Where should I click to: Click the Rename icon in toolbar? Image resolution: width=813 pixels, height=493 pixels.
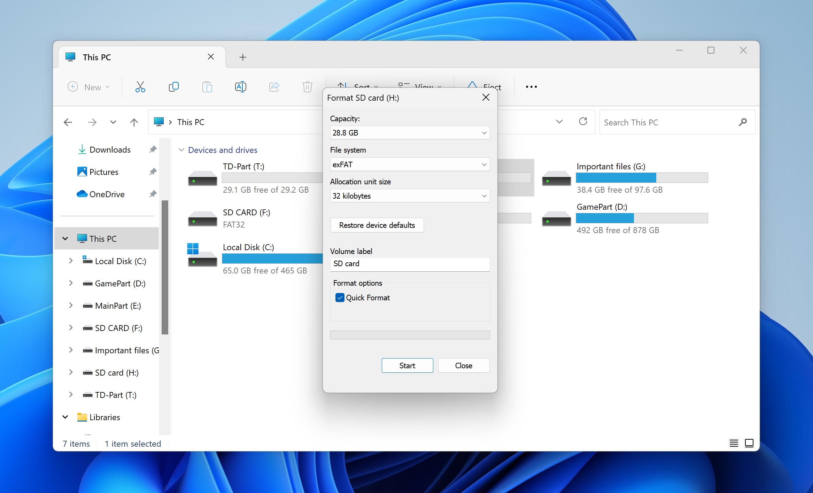click(240, 87)
